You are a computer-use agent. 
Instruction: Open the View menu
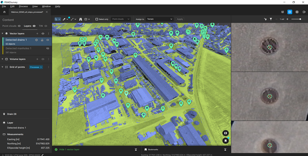(35, 6)
